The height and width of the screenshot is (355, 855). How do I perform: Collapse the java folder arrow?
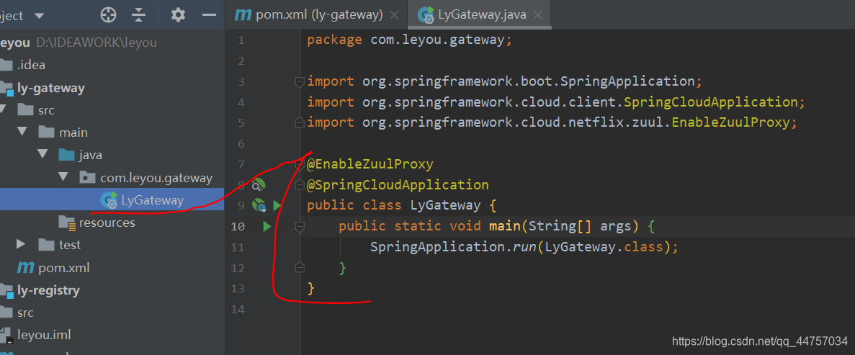coord(42,155)
